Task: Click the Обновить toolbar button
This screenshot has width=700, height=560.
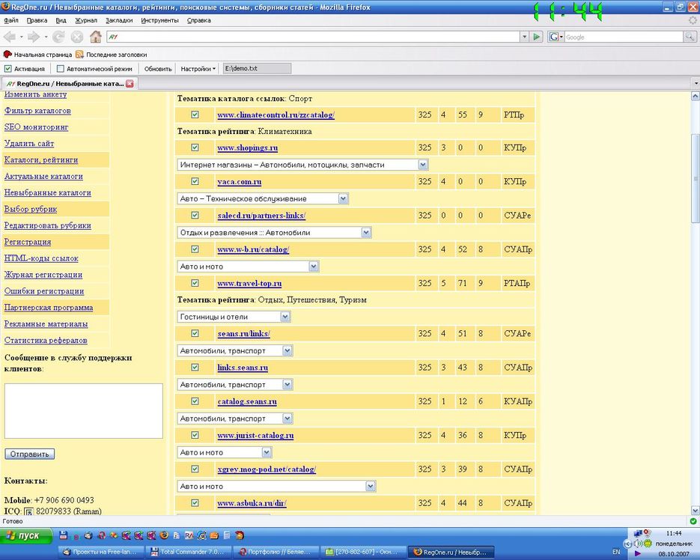Action: pos(158,69)
